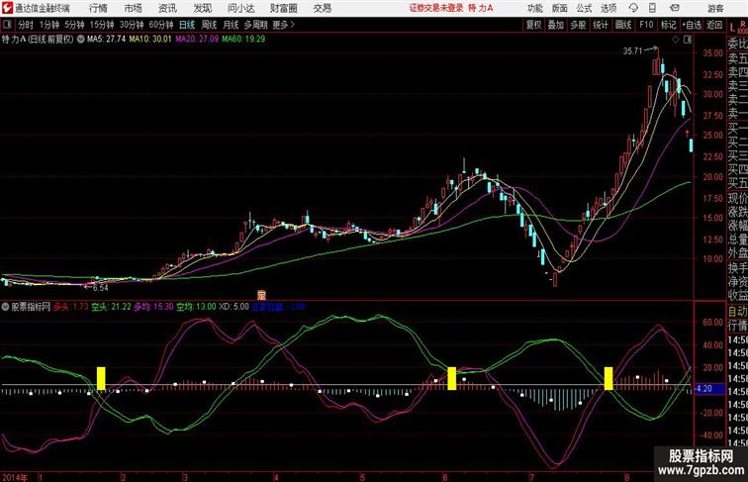
Task: Click the Tongdaxin red logo icon
Action: coord(7,8)
